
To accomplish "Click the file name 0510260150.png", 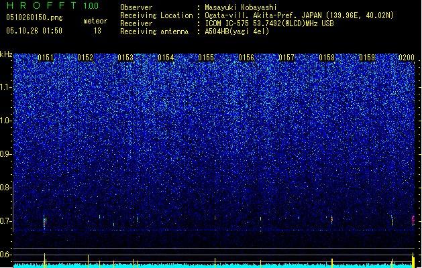I will pyautogui.click(x=34, y=17).
